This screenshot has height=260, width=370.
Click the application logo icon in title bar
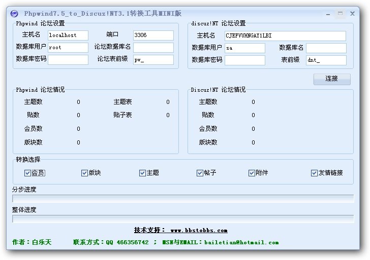[x=14, y=14]
